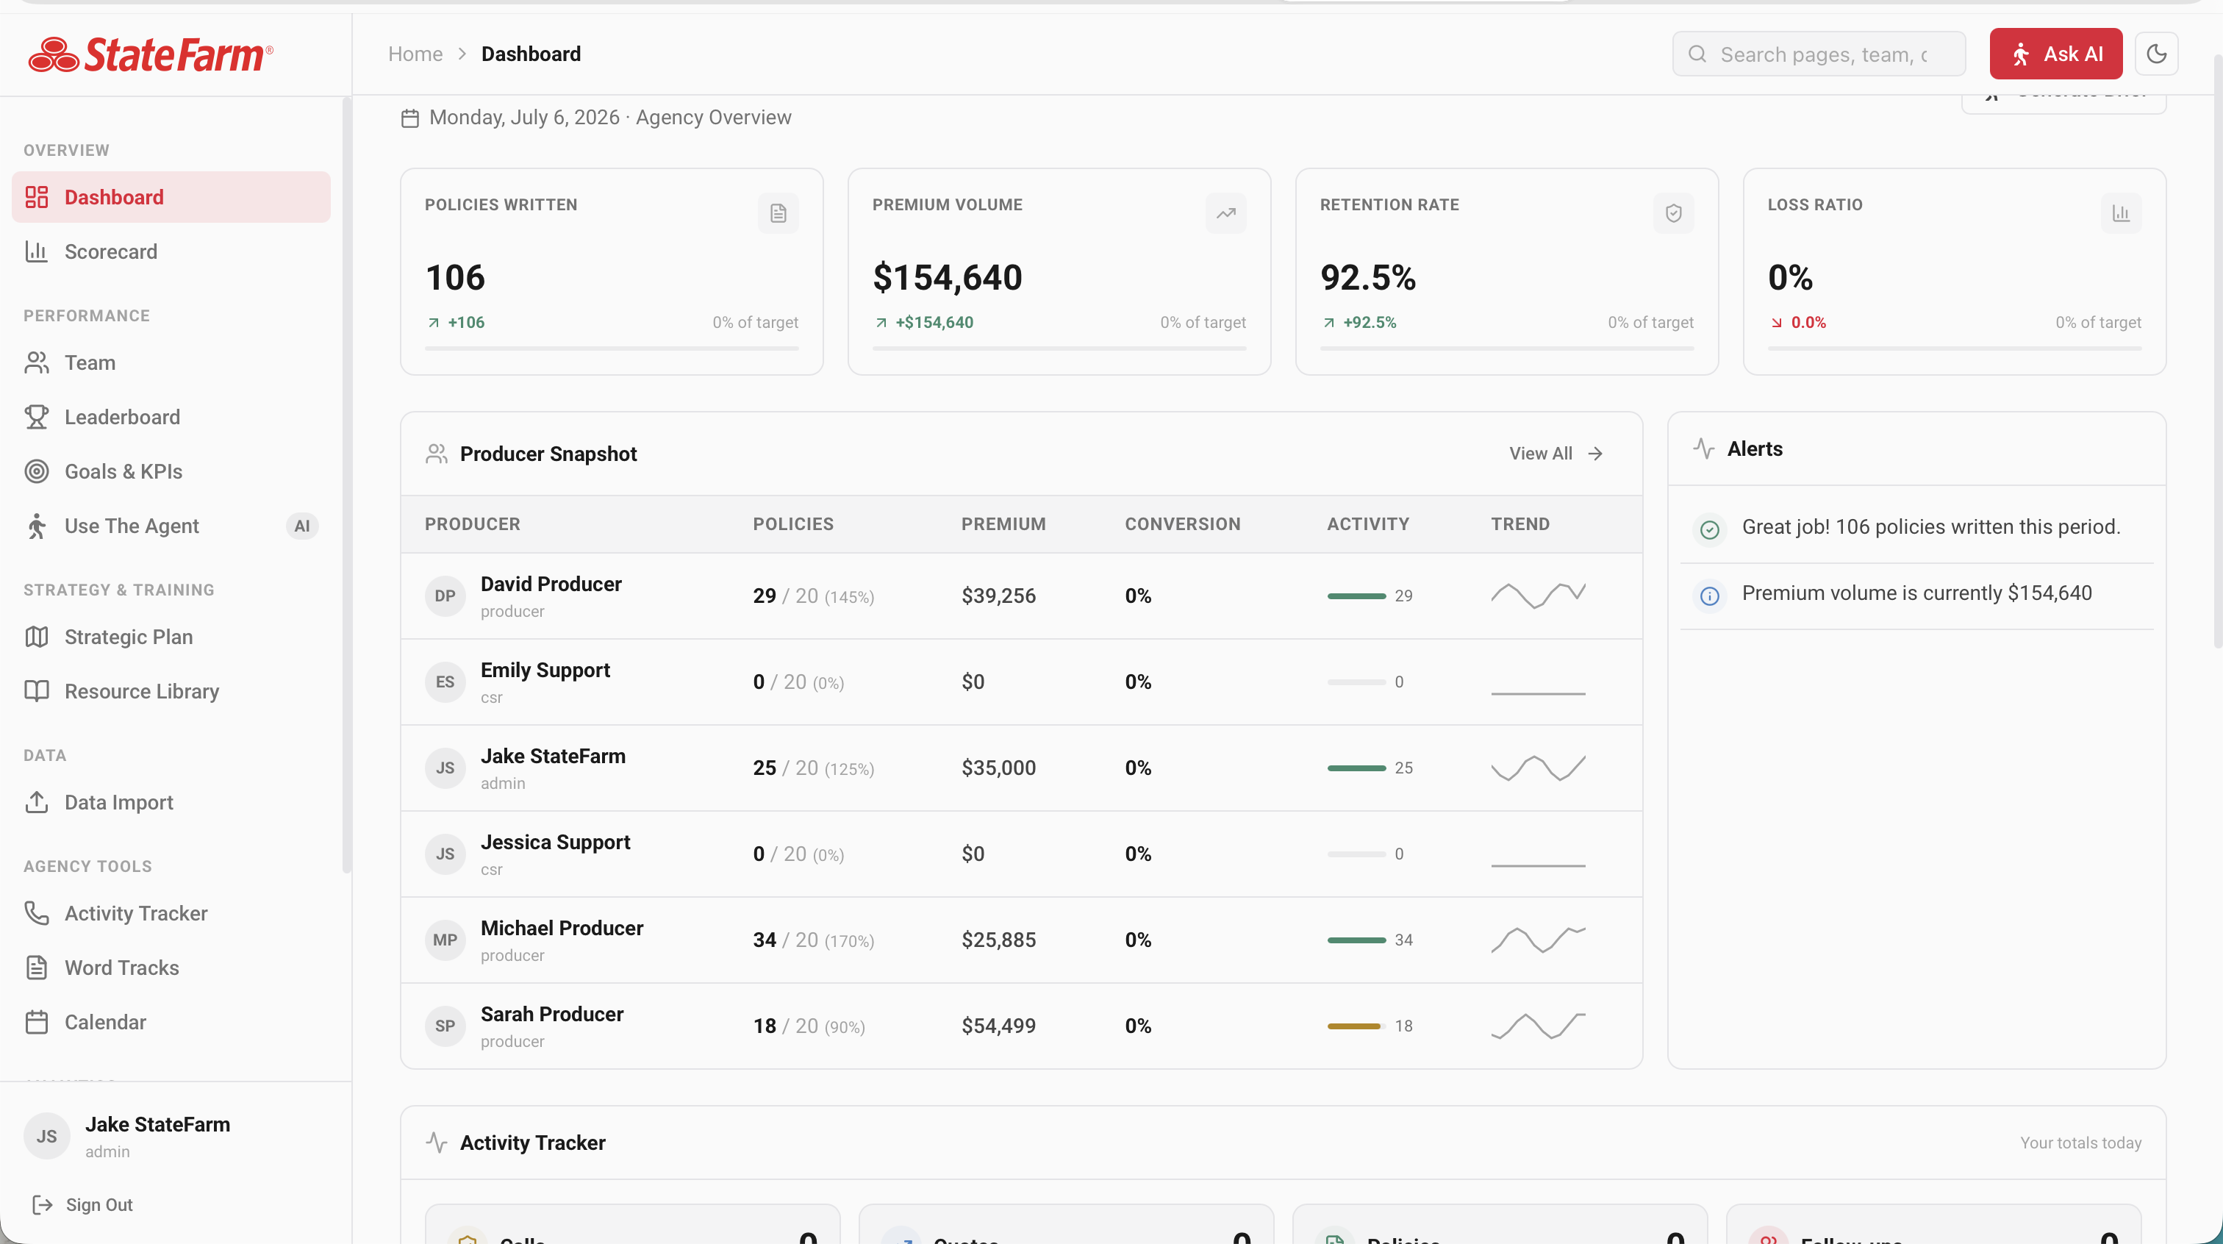Click Jake StateFarm's trend sparkline
This screenshot has width=2223, height=1244.
[x=1538, y=768]
